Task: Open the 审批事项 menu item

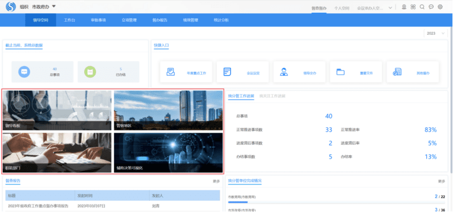Action: pos(99,20)
